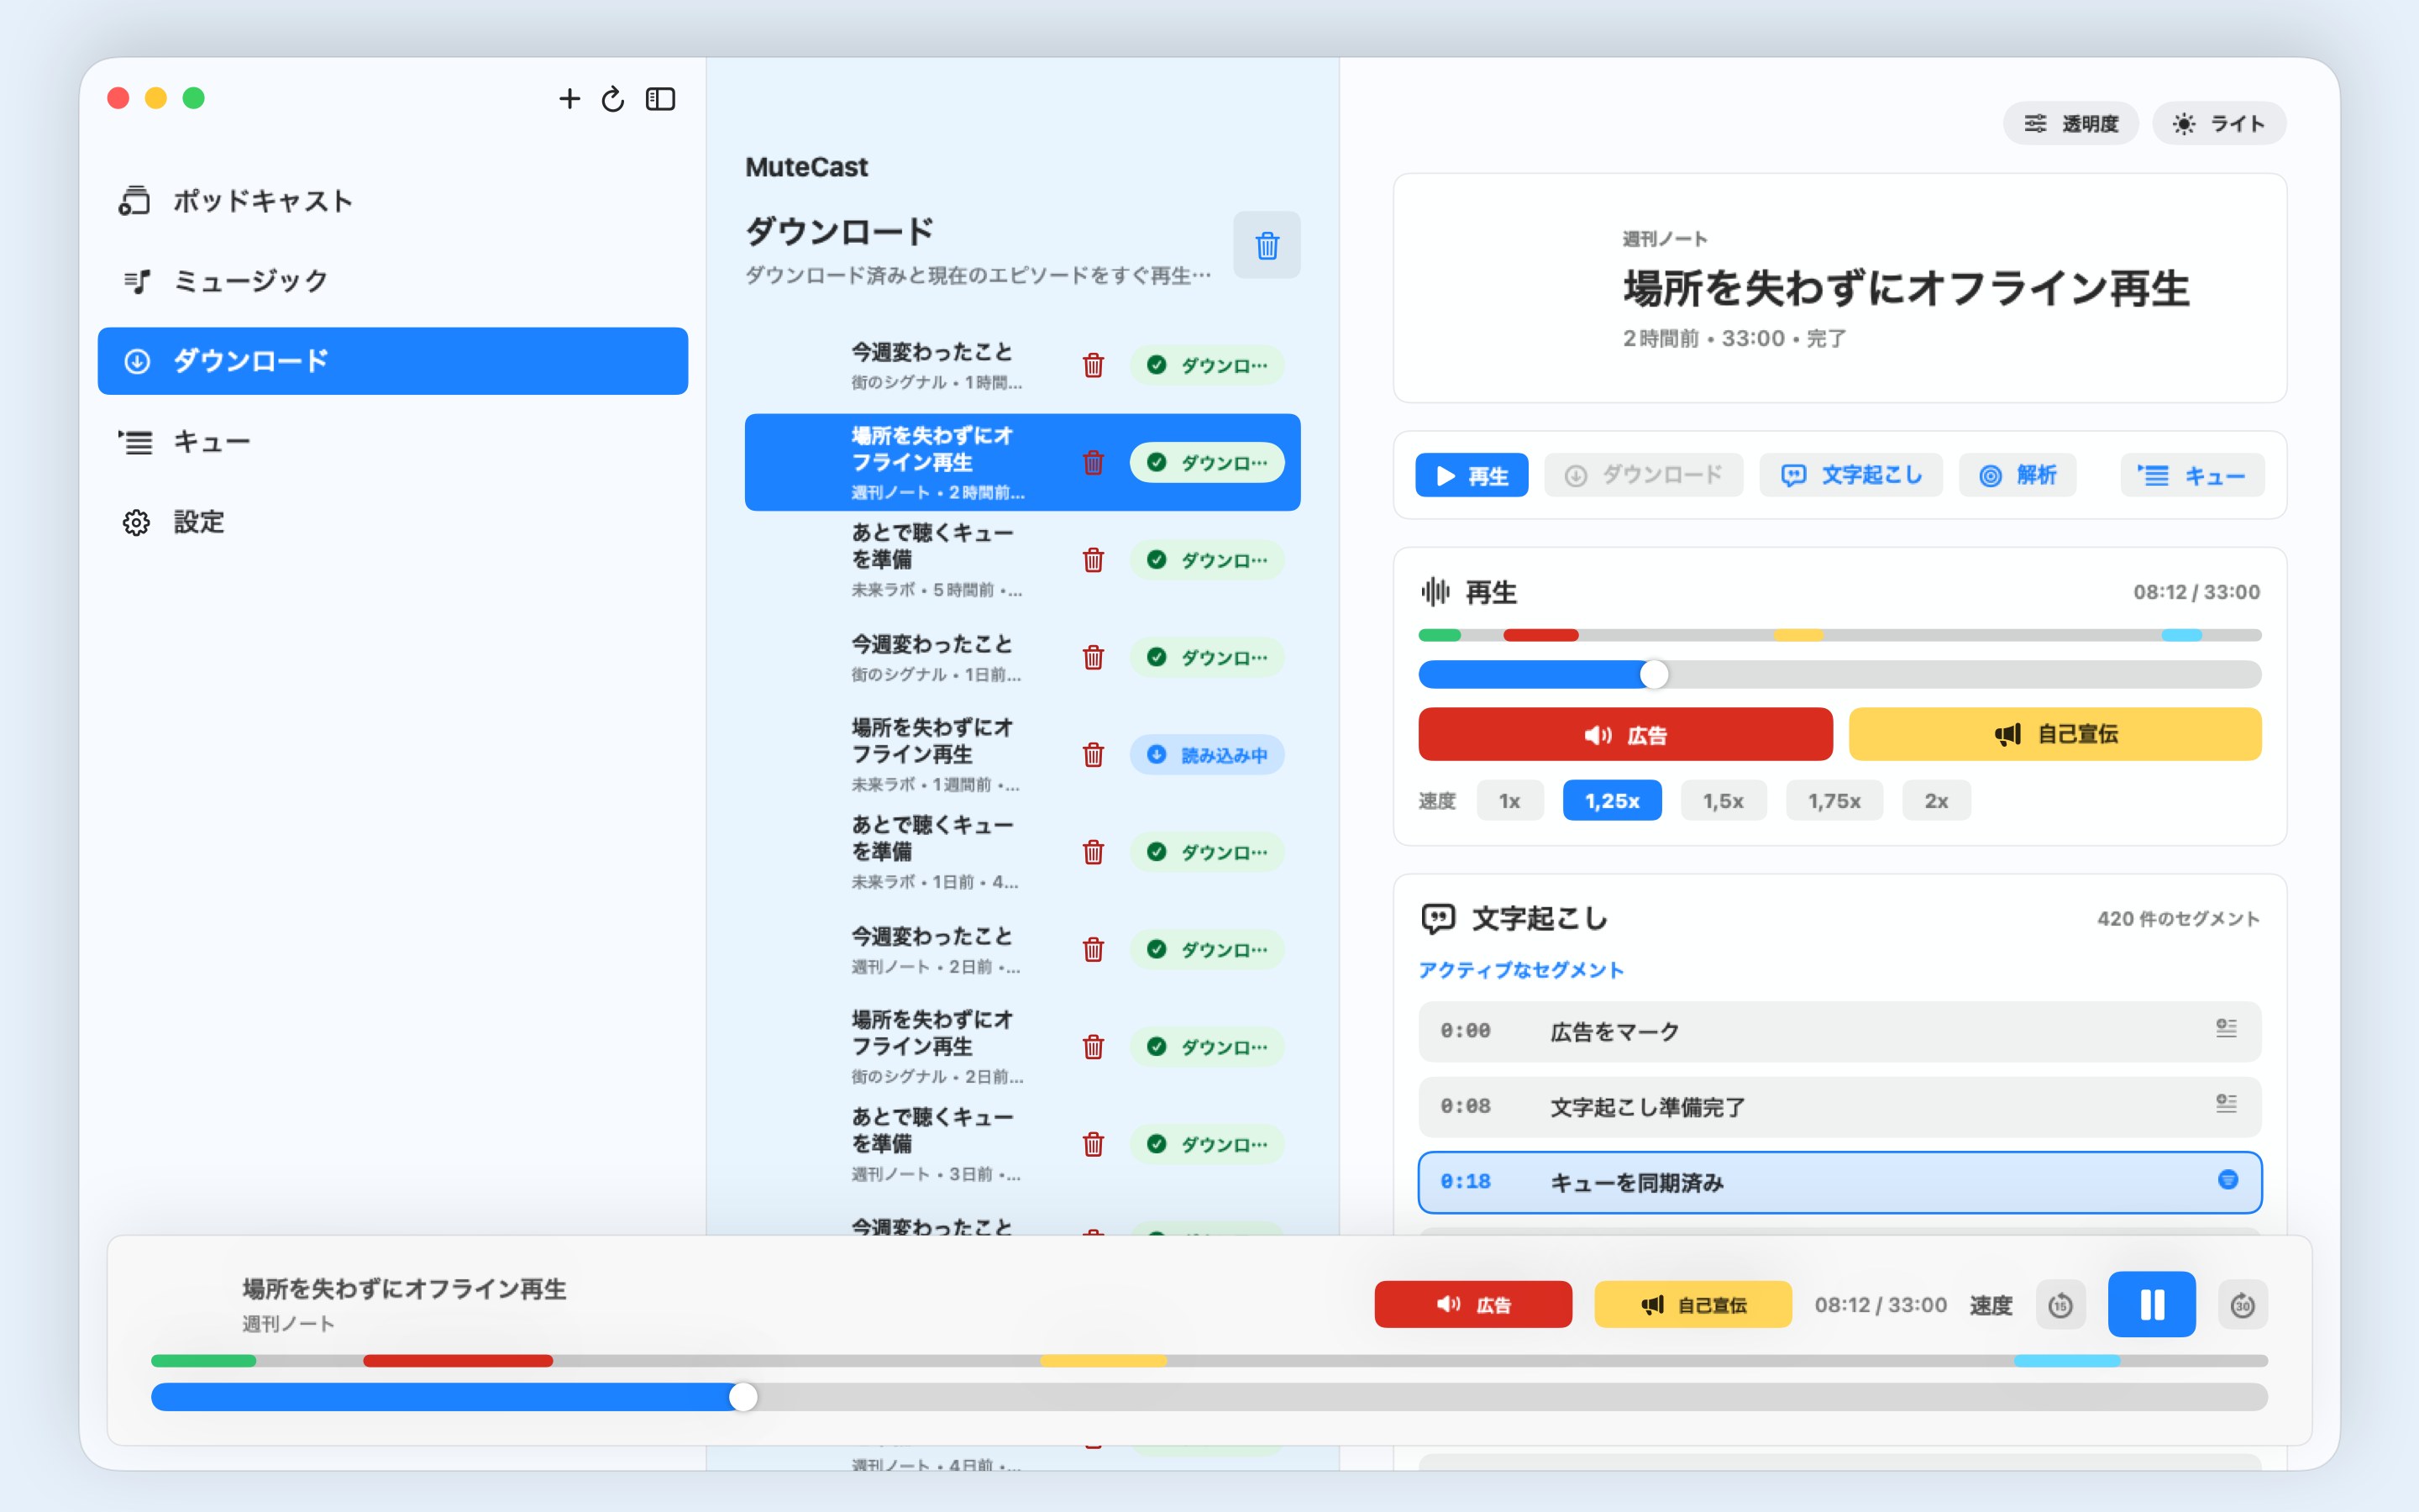
Task: Click yellow 自己宣伝 button in bottom player bar
Action: tap(1692, 1304)
